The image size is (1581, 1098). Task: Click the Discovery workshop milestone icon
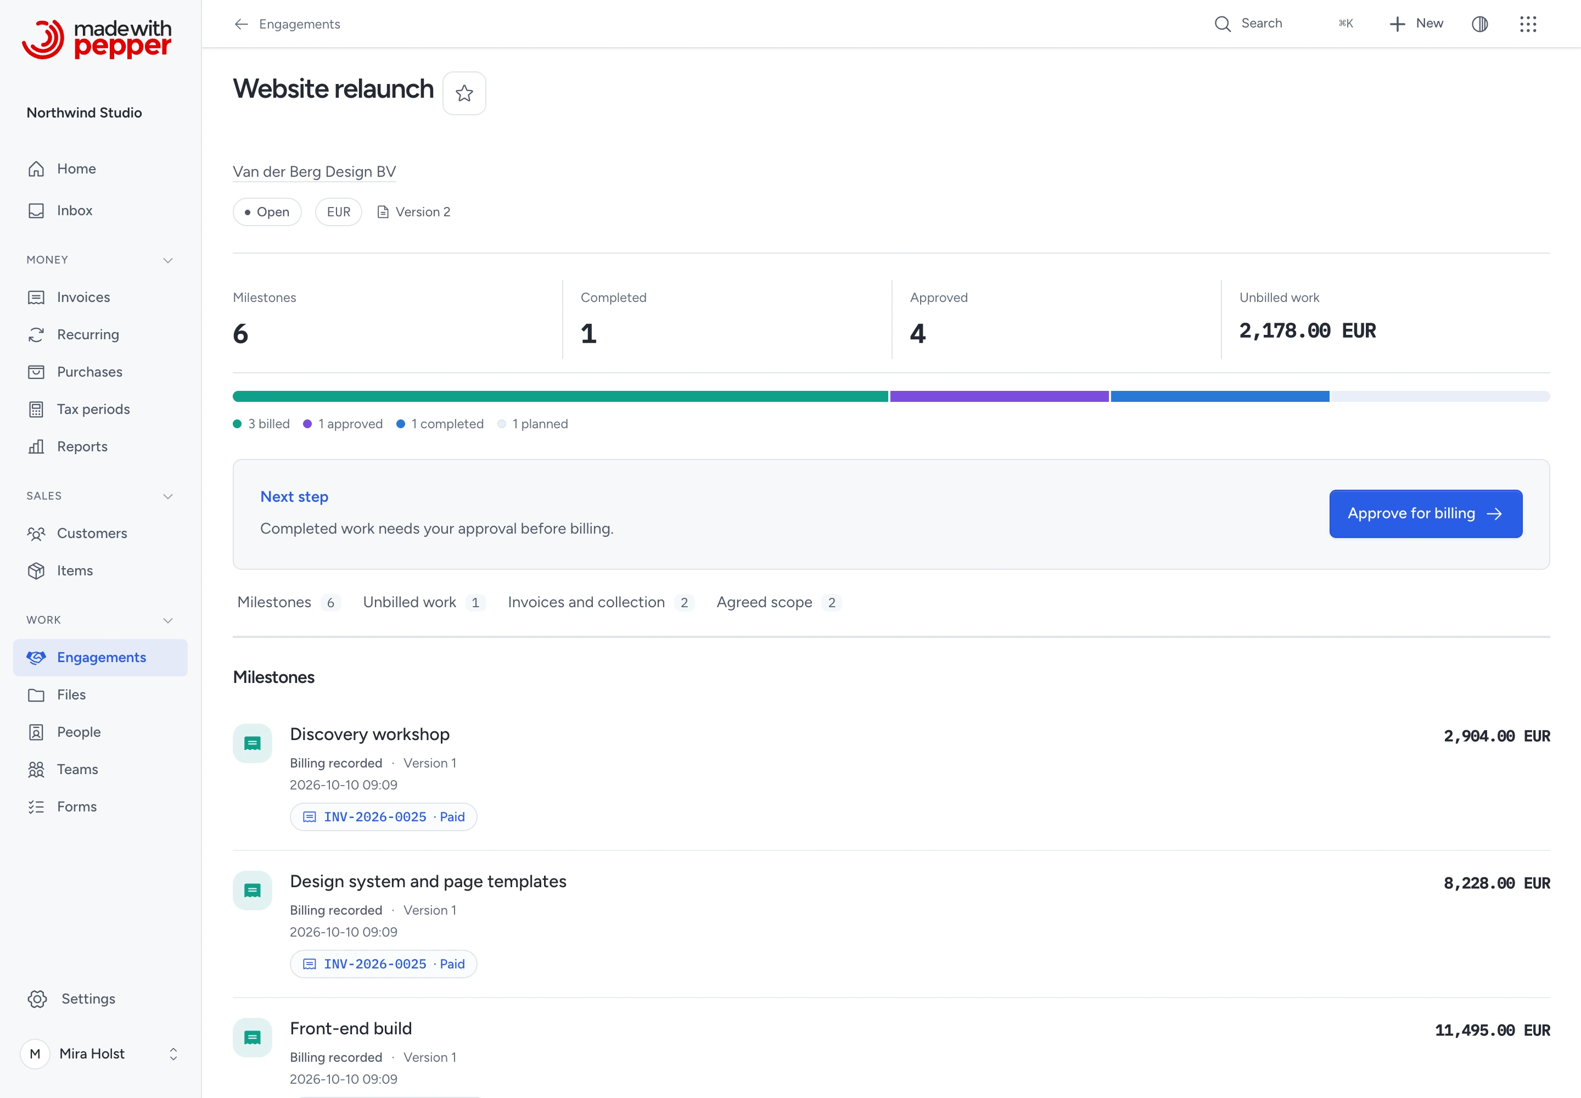(x=253, y=744)
